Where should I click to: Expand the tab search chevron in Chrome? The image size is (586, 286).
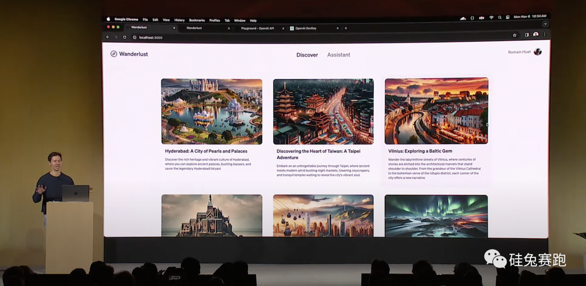(x=545, y=24)
